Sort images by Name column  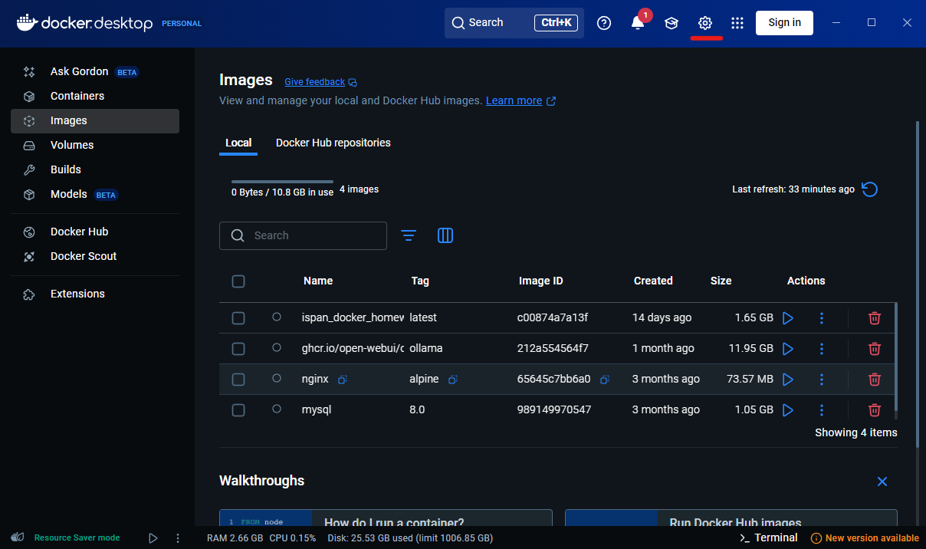tap(318, 281)
